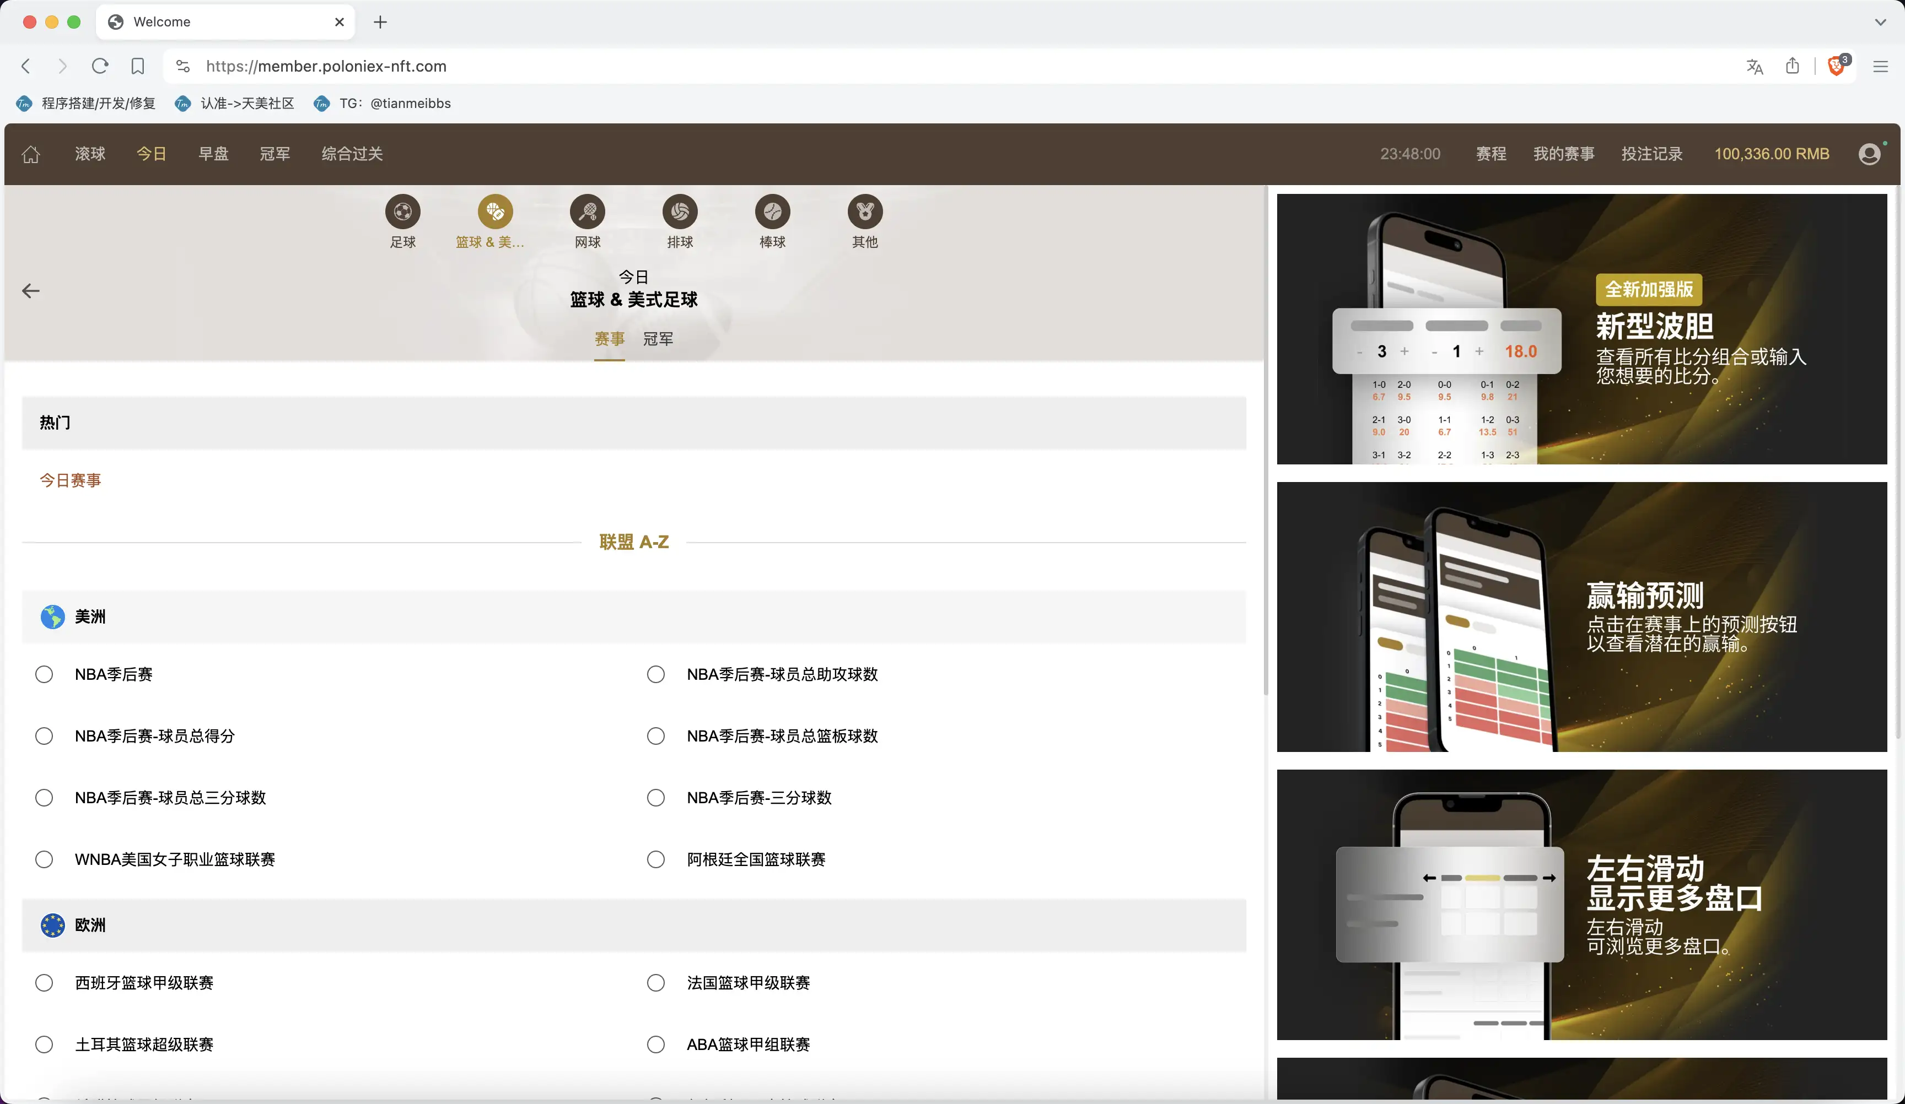Open the 冠军 navigation tab in top bar
Image resolution: width=1905 pixels, height=1104 pixels.
click(x=275, y=154)
